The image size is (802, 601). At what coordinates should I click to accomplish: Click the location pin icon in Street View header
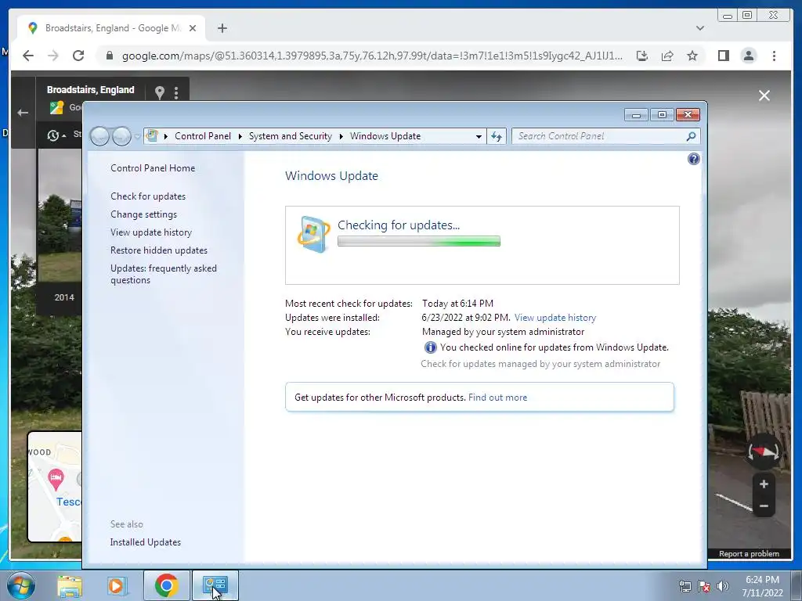[x=160, y=92]
